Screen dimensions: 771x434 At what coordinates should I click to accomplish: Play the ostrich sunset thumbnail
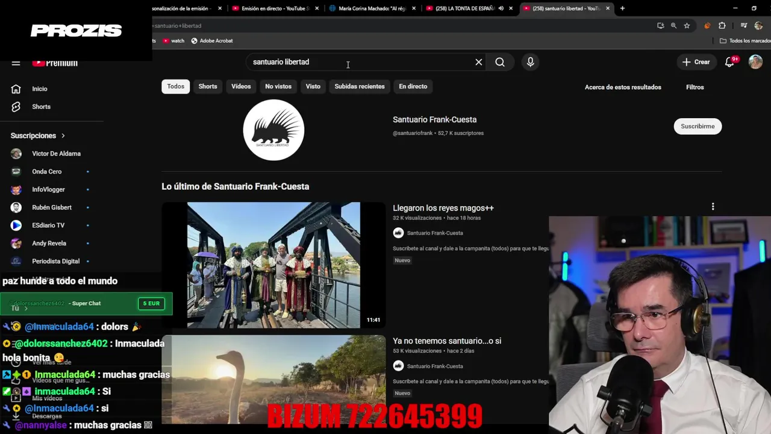pos(273,380)
